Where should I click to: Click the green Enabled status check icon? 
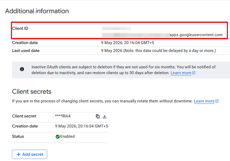[x=57, y=137]
